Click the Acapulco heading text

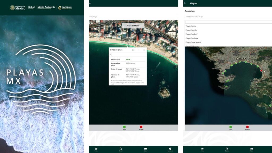pos(190,11)
